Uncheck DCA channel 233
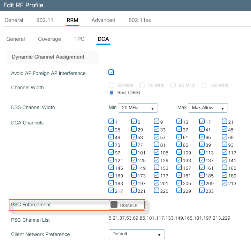 coord(202,190)
